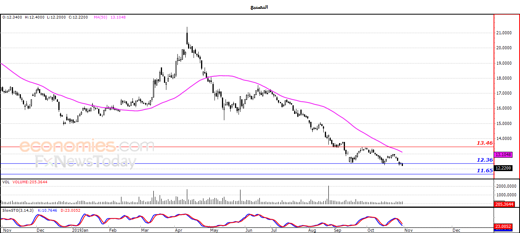
Task: Click the Arabic chart title at top
Action: pos(259,7)
